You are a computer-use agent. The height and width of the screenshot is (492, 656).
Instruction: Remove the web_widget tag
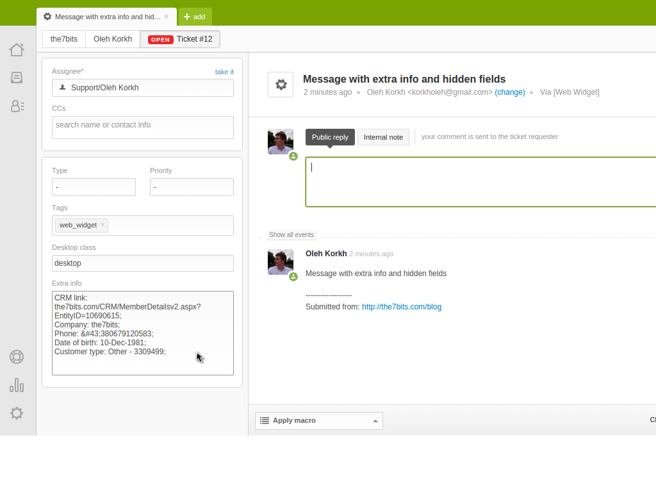tap(102, 225)
